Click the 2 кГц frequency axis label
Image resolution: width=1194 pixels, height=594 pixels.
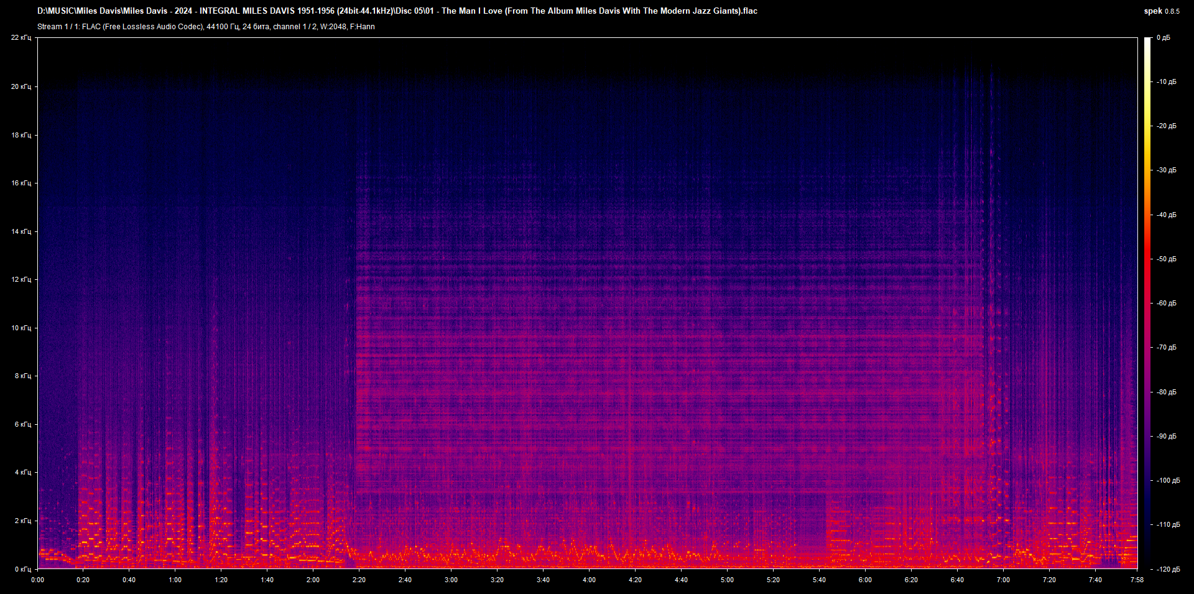pyautogui.click(x=23, y=521)
